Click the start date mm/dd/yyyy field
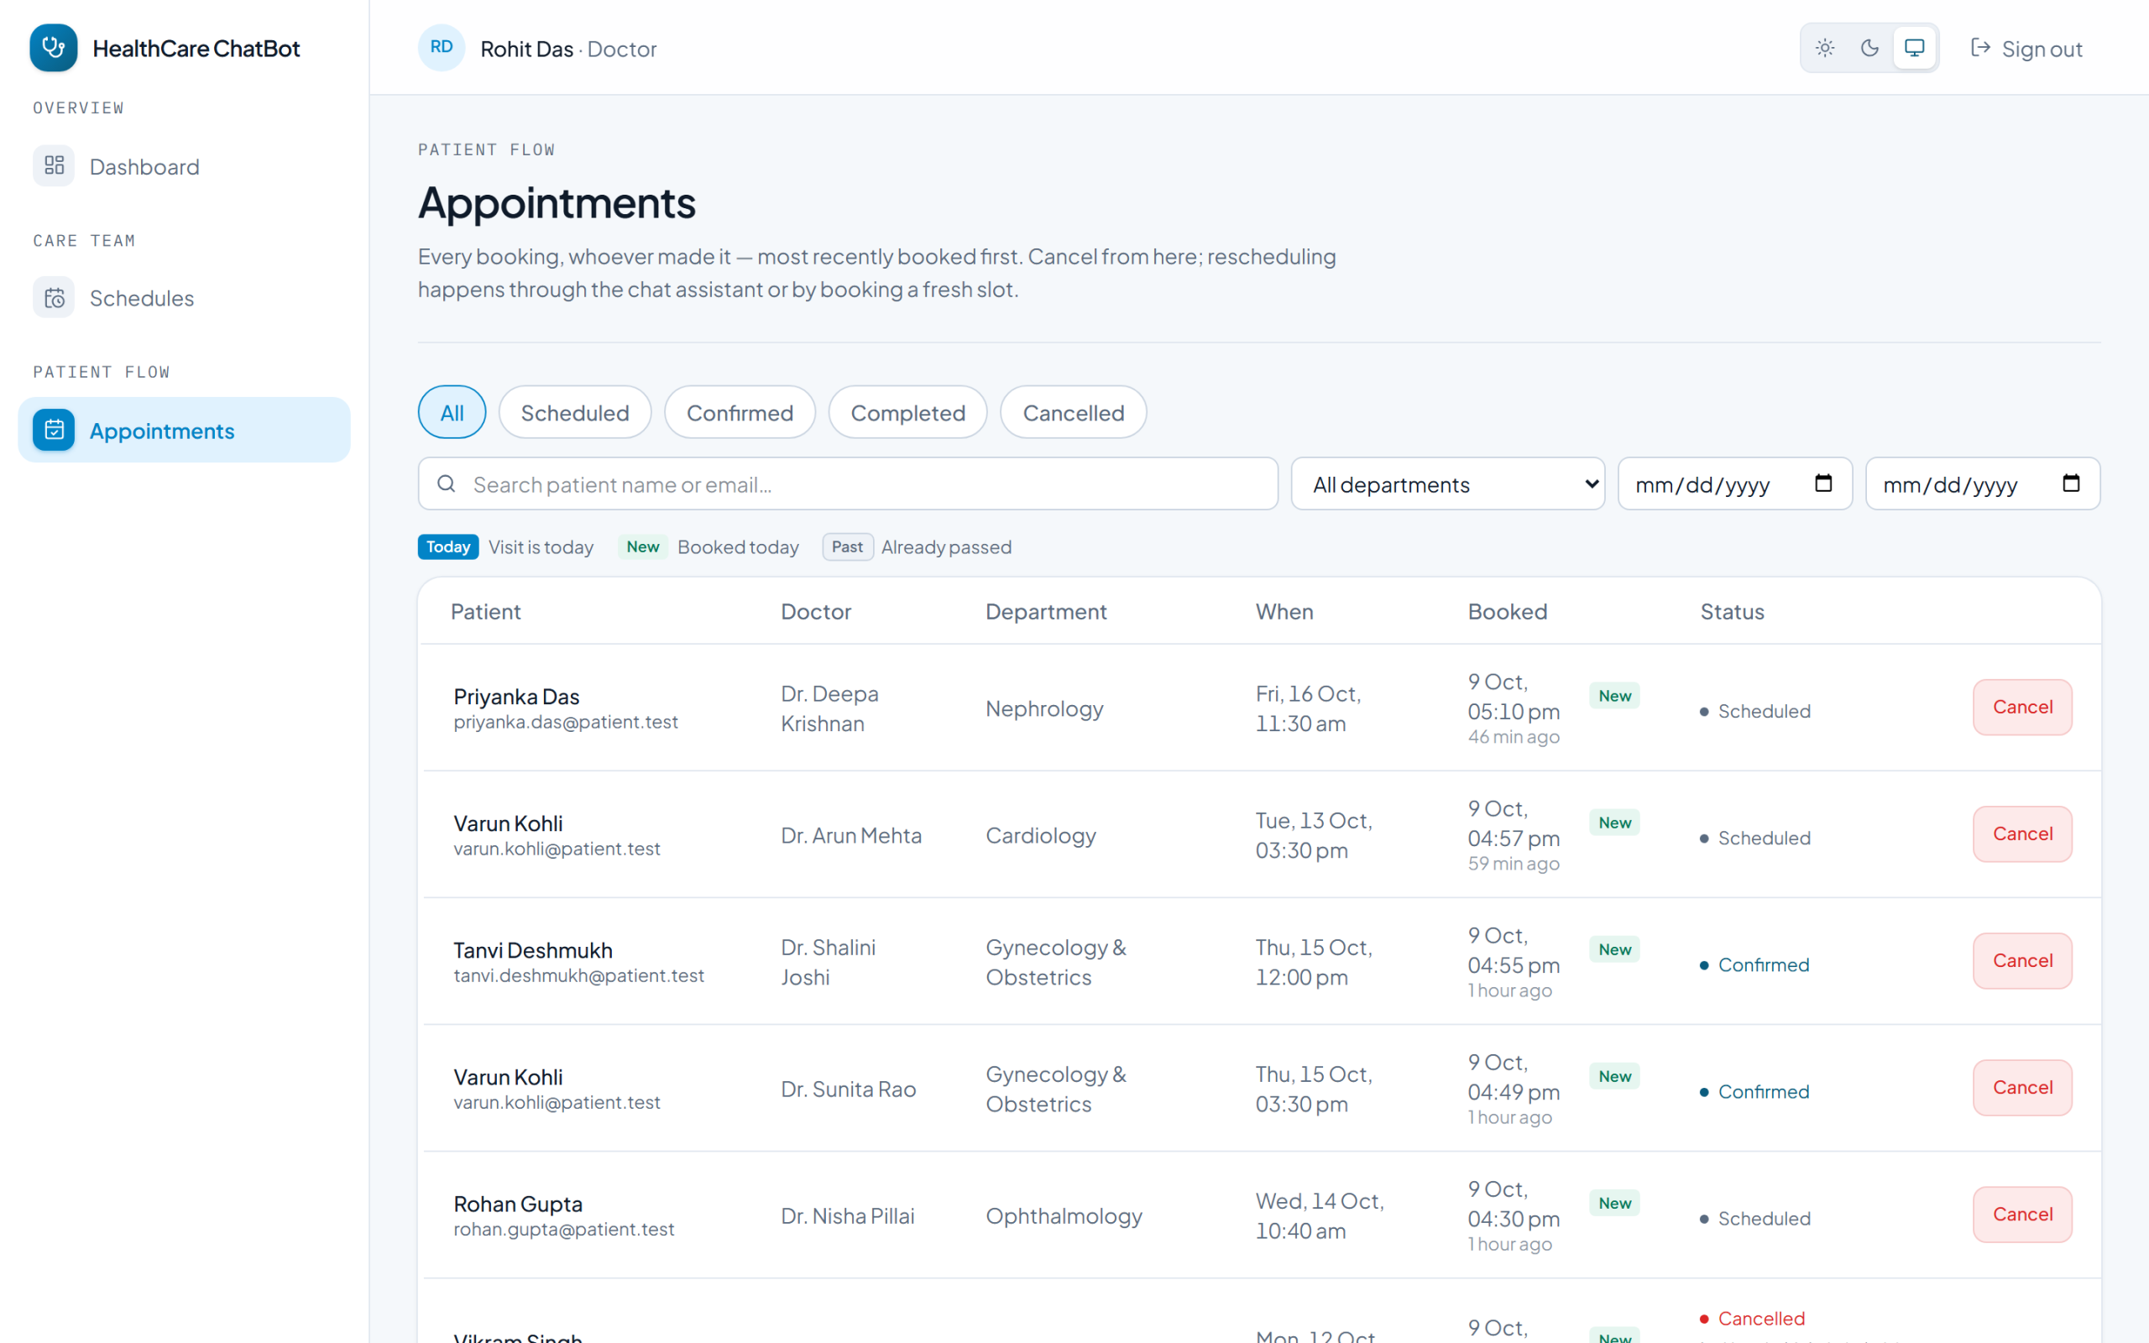 point(1734,484)
